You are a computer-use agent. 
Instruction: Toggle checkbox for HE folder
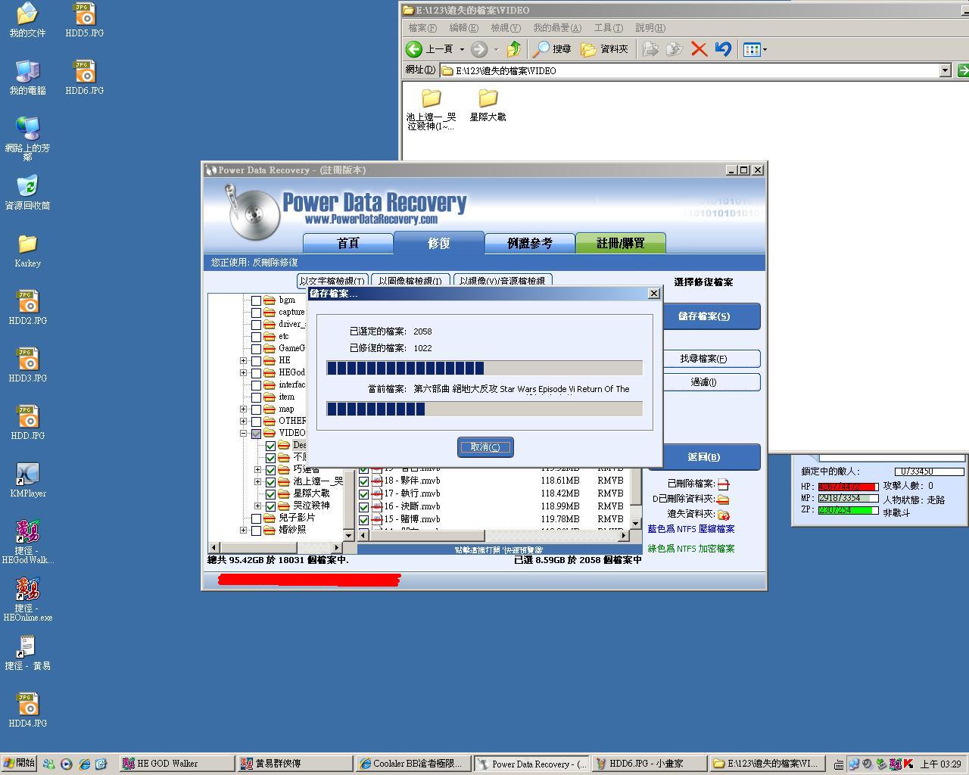pyautogui.click(x=256, y=361)
